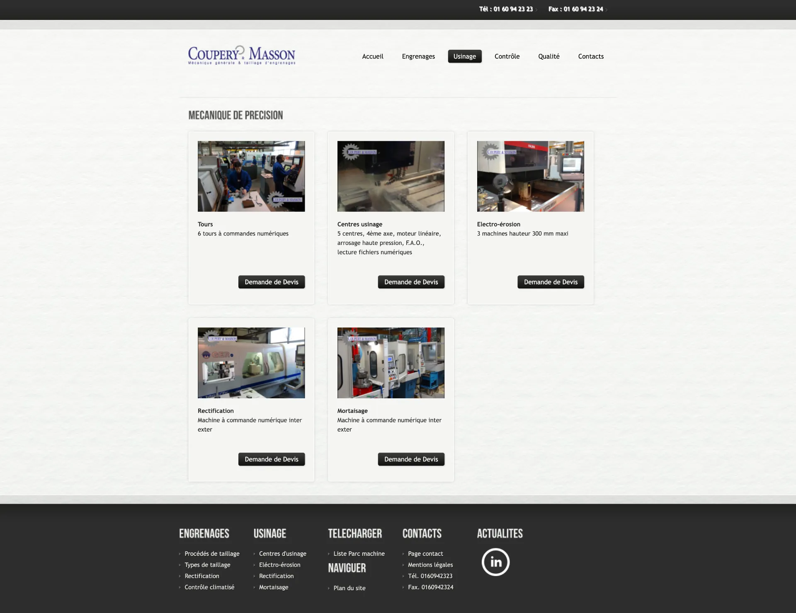Download Liste Parc machine
Image resolution: width=796 pixels, height=613 pixels.
click(359, 554)
